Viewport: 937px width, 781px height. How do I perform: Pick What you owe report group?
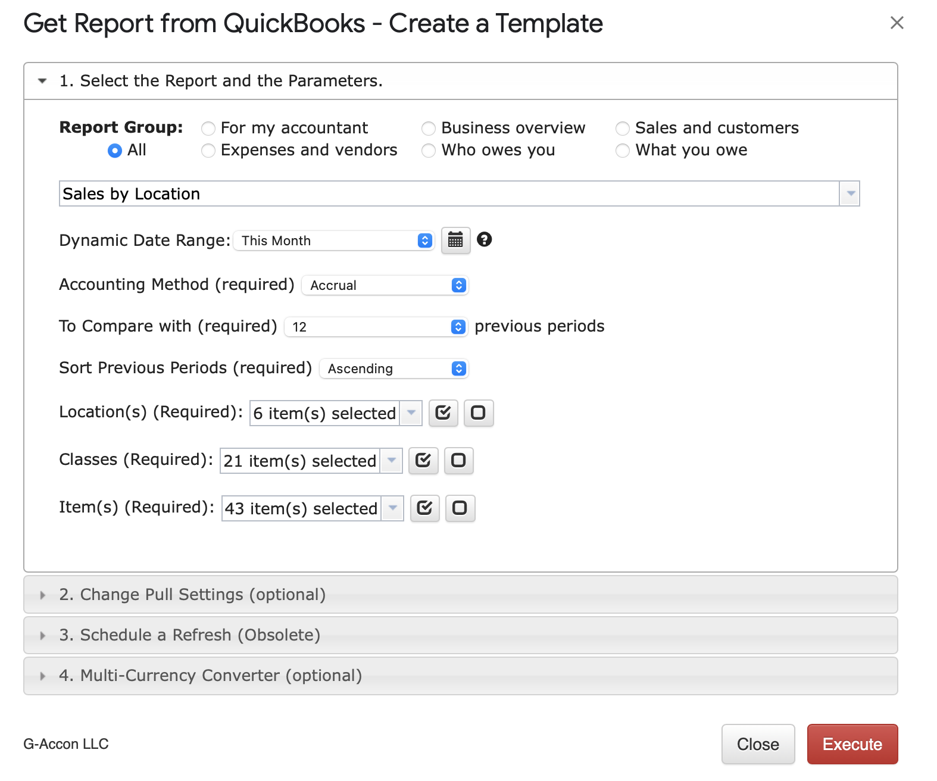623,151
